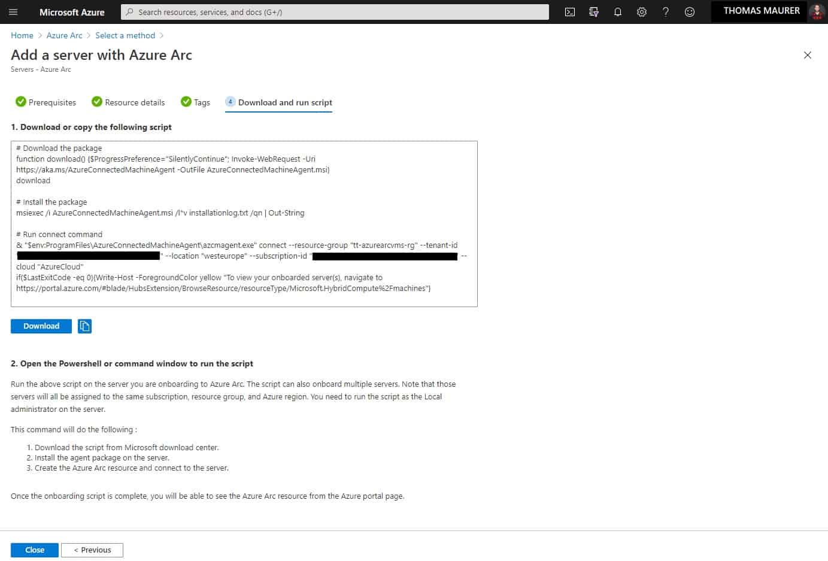
Task: Open the Thomas Maurer account avatar
Action: 817,11
